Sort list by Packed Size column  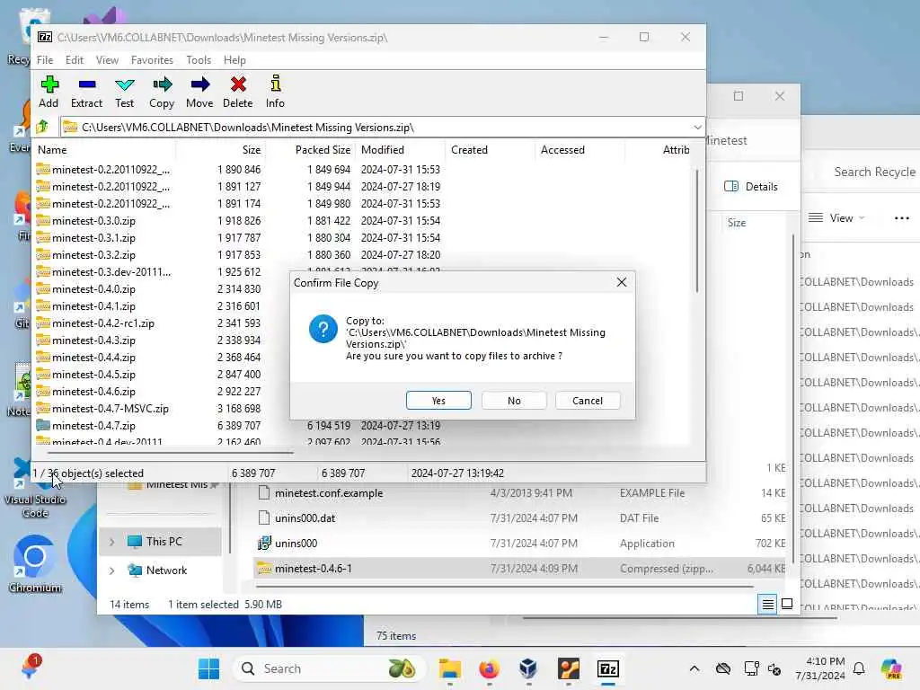pos(310,150)
